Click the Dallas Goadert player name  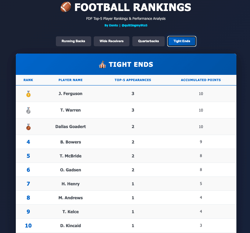coord(71,127)
